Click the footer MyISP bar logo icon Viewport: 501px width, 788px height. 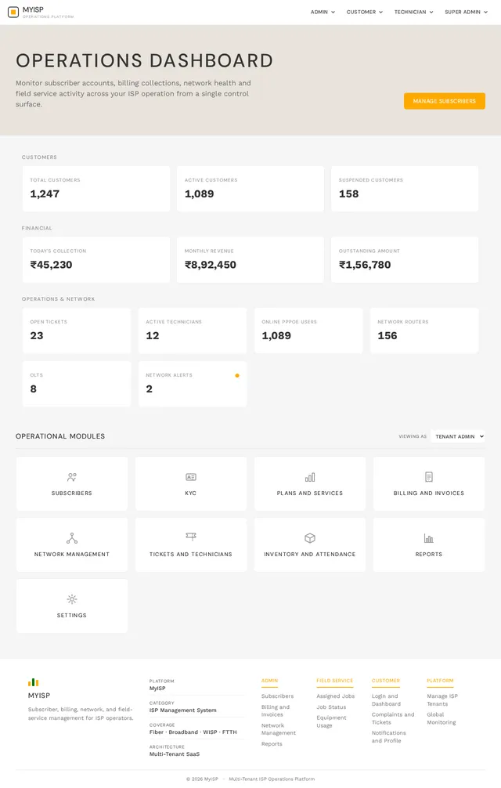click(34, 682)
